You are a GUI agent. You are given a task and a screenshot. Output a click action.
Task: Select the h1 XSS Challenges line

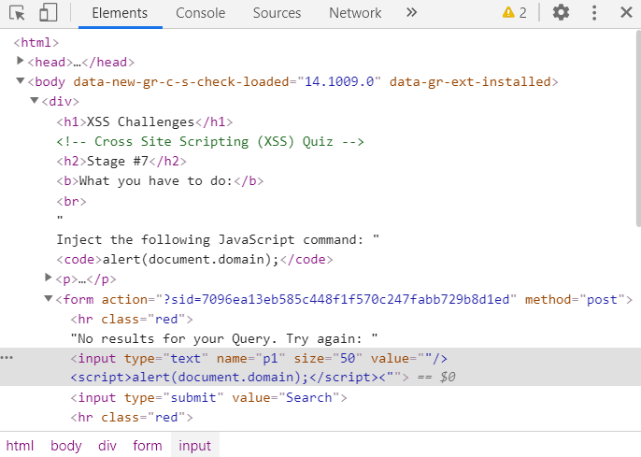(x=145, y=121)
